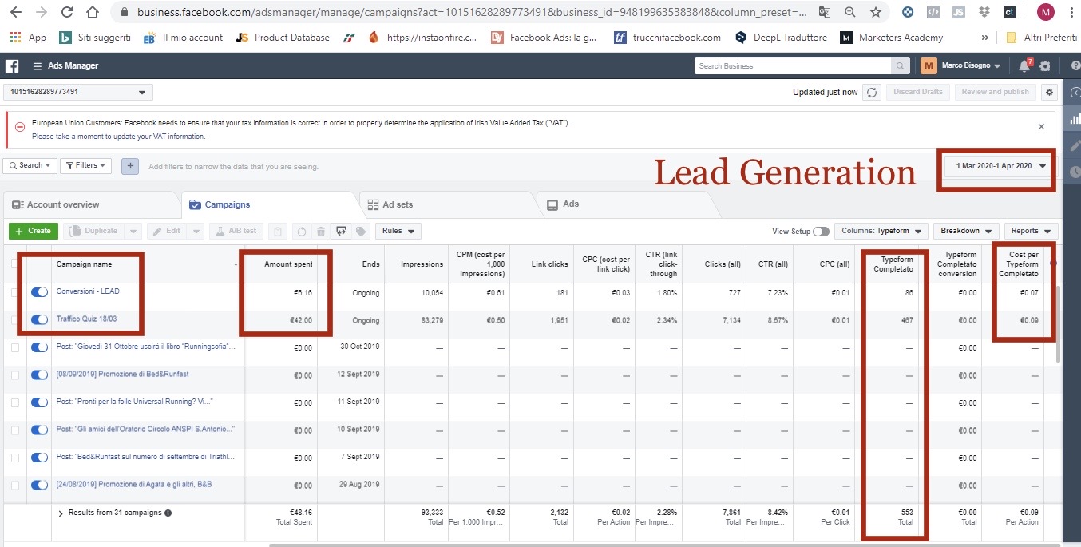Check the box for Conversioni - LEAD row

(x=15, y=292)
